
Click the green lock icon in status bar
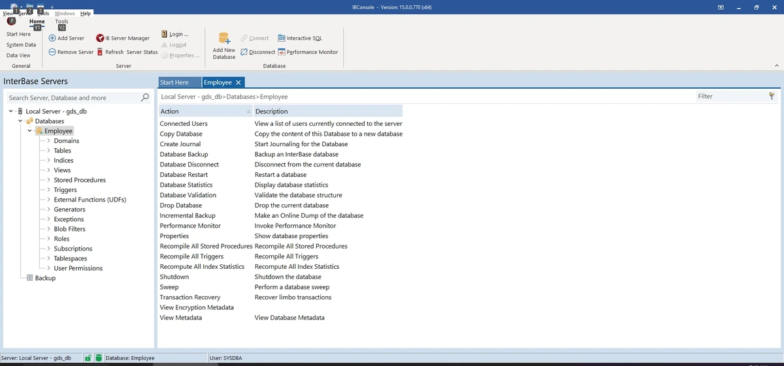[88, 358]
